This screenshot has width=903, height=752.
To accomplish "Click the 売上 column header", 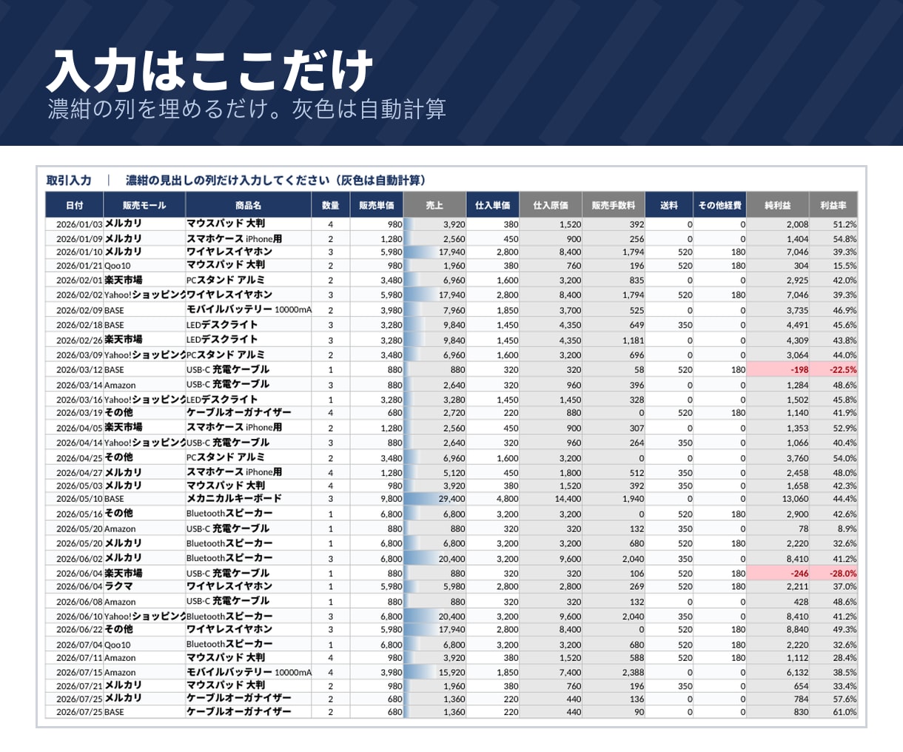I will (x=434, y=205).
